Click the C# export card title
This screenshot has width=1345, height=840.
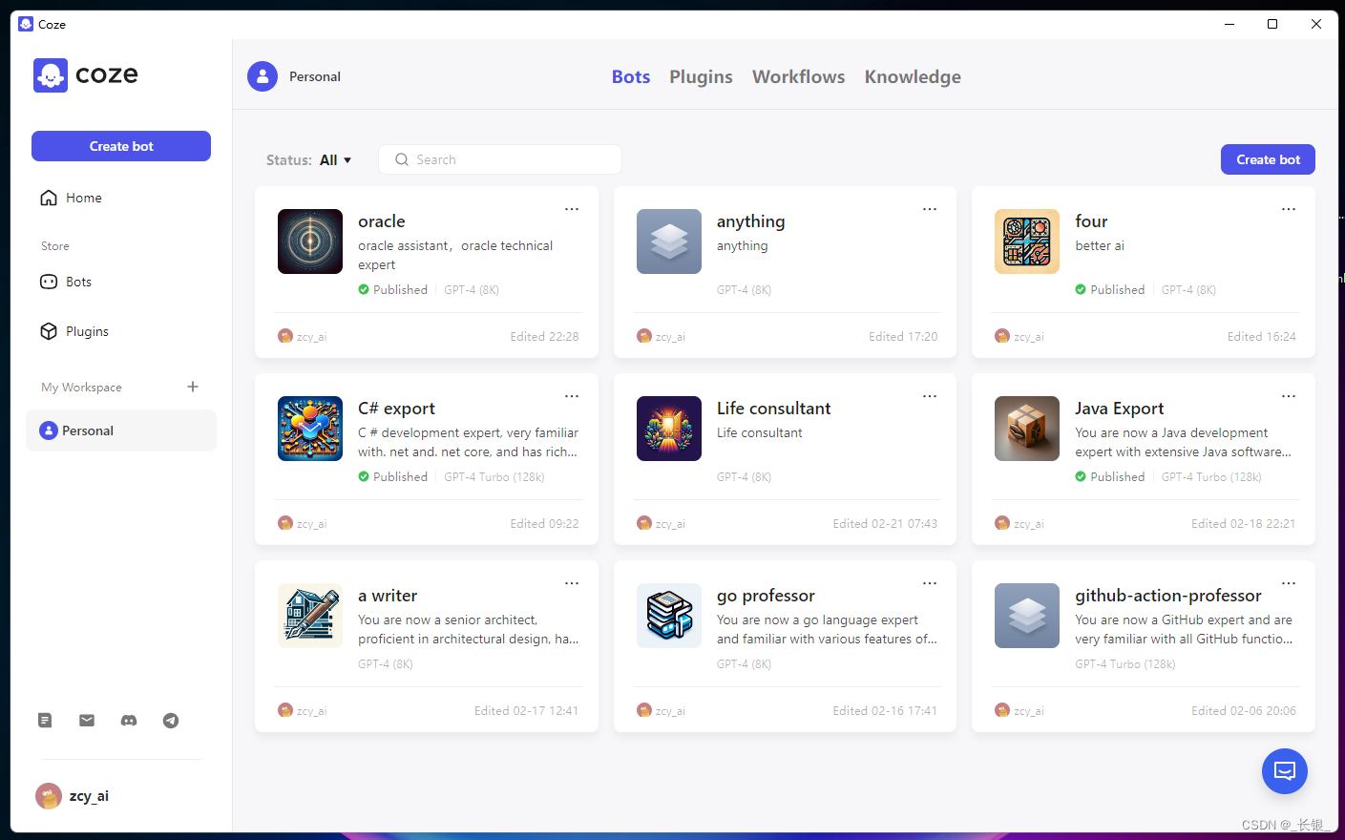tap(396, 409)
